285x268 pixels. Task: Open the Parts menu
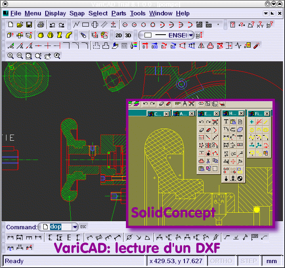pyautogui.click(x=119, y=13)
